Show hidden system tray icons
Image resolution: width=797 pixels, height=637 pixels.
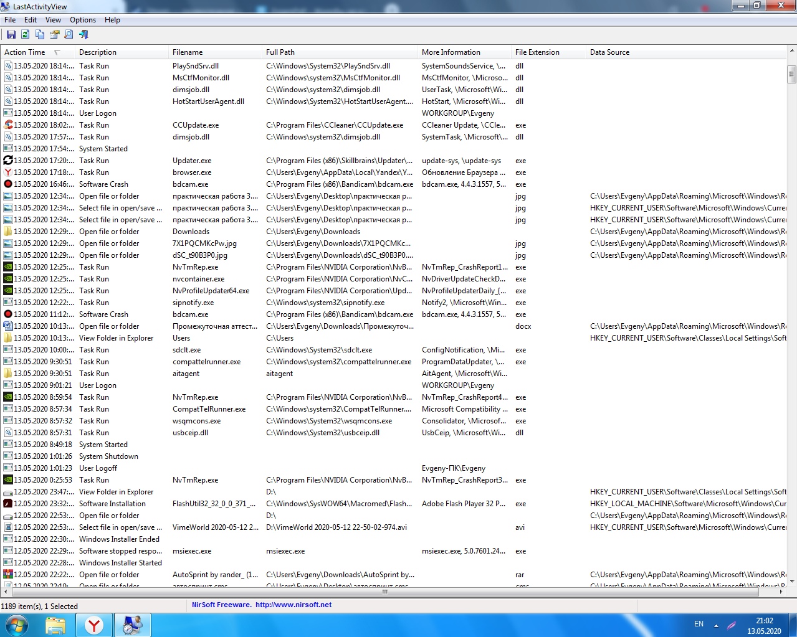(x=716, y=625)
